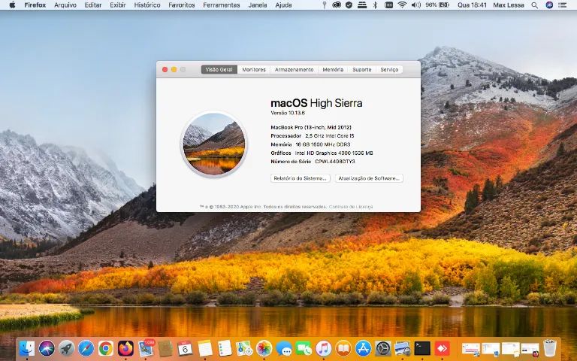Open the Firefox application menu
This screenshot has width=577, height=361.
[x=35, y=5]
